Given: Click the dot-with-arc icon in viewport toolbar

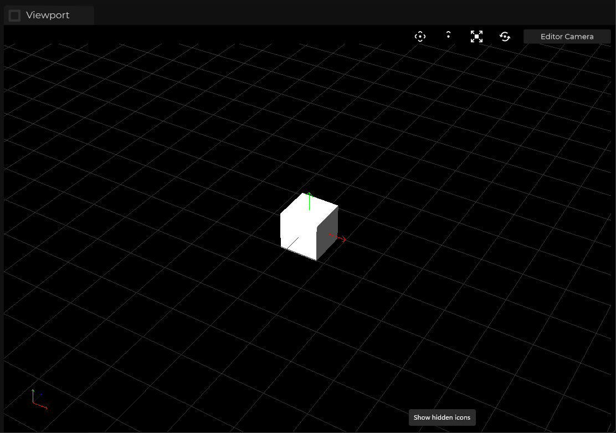Looking at the screenshot, I should pyautogui.click(x=448, y=35).
